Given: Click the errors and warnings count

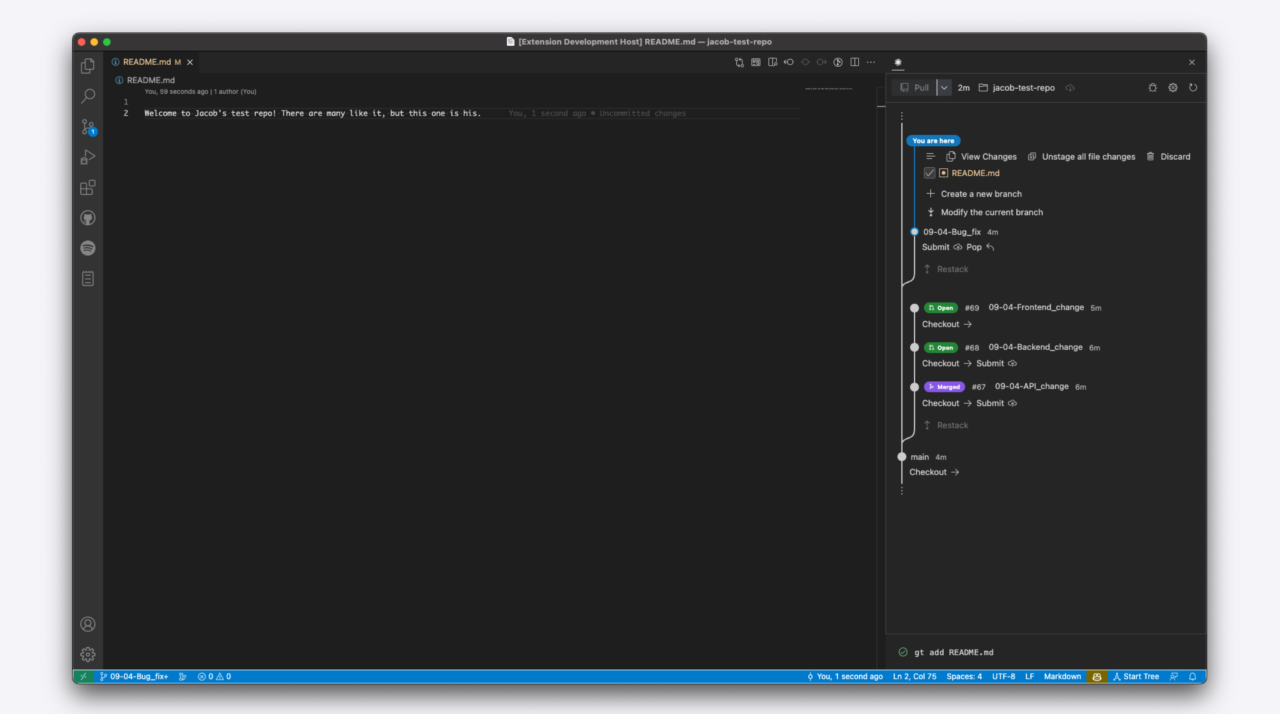Looking at the screenshot, I should point(214,676).
